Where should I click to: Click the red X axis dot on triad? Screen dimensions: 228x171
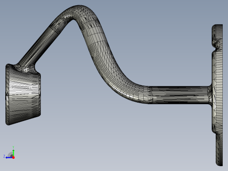click(14, 157)
